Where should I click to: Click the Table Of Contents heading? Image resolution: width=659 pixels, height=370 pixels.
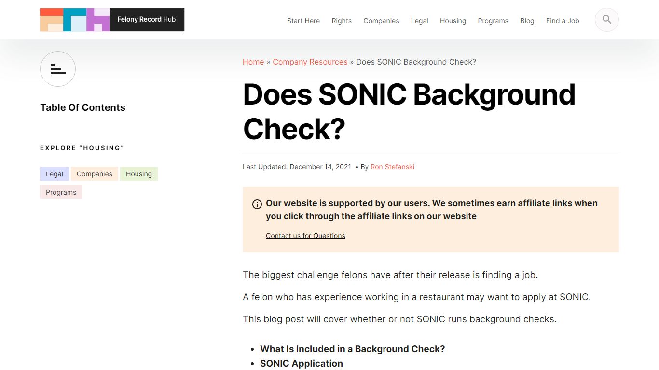click(x=82, y=107)
